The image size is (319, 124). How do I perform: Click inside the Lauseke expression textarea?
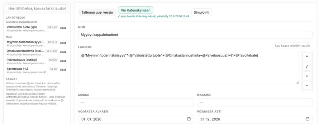pos(188,67)
